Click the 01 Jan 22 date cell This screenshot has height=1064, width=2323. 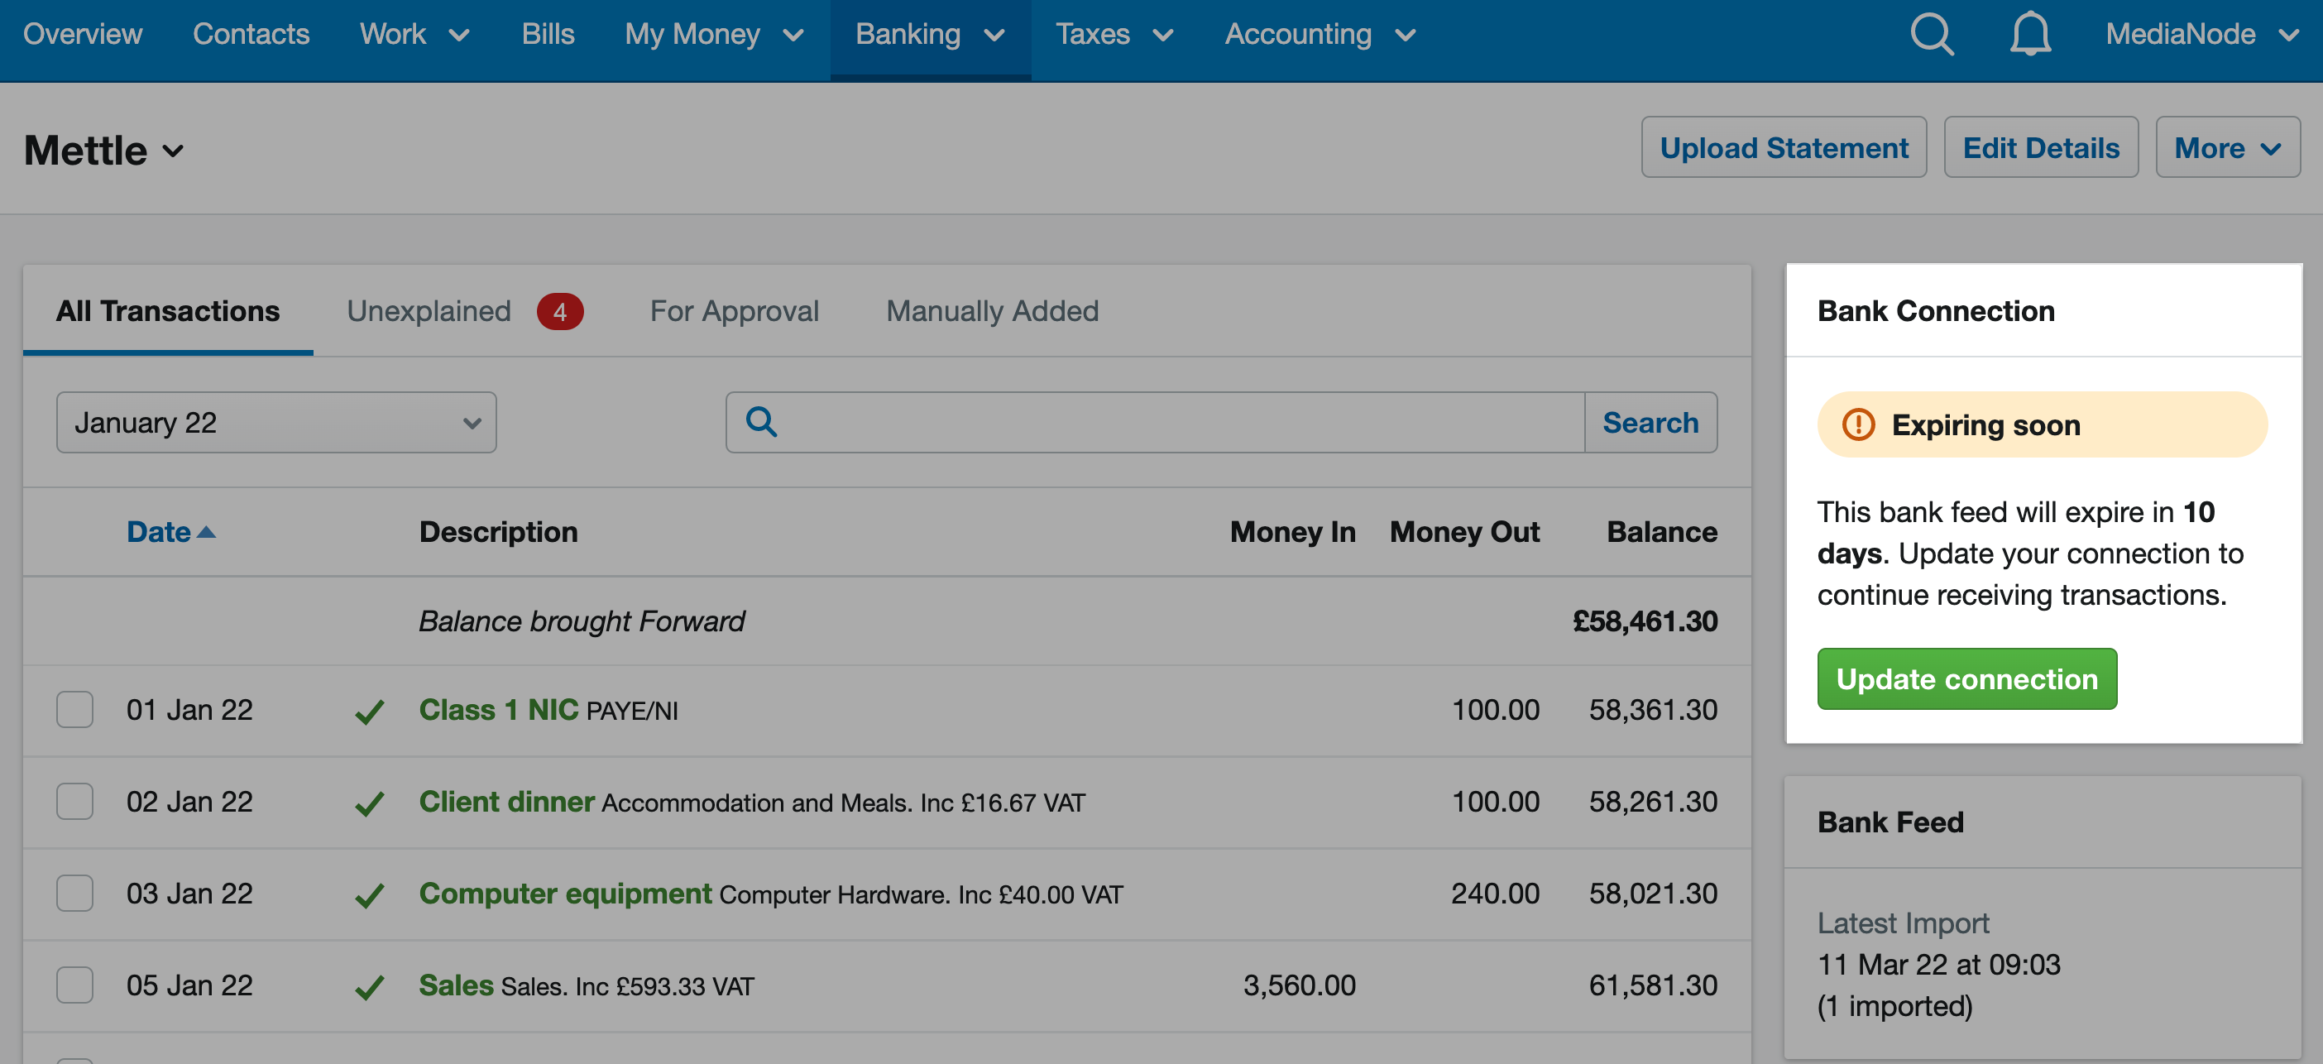pos(189,710)
